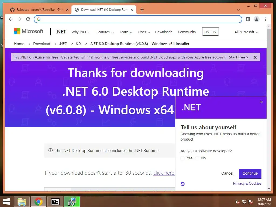Switch to Chrome in taskbar
276x207 pixels.
[x=39, y=202]
